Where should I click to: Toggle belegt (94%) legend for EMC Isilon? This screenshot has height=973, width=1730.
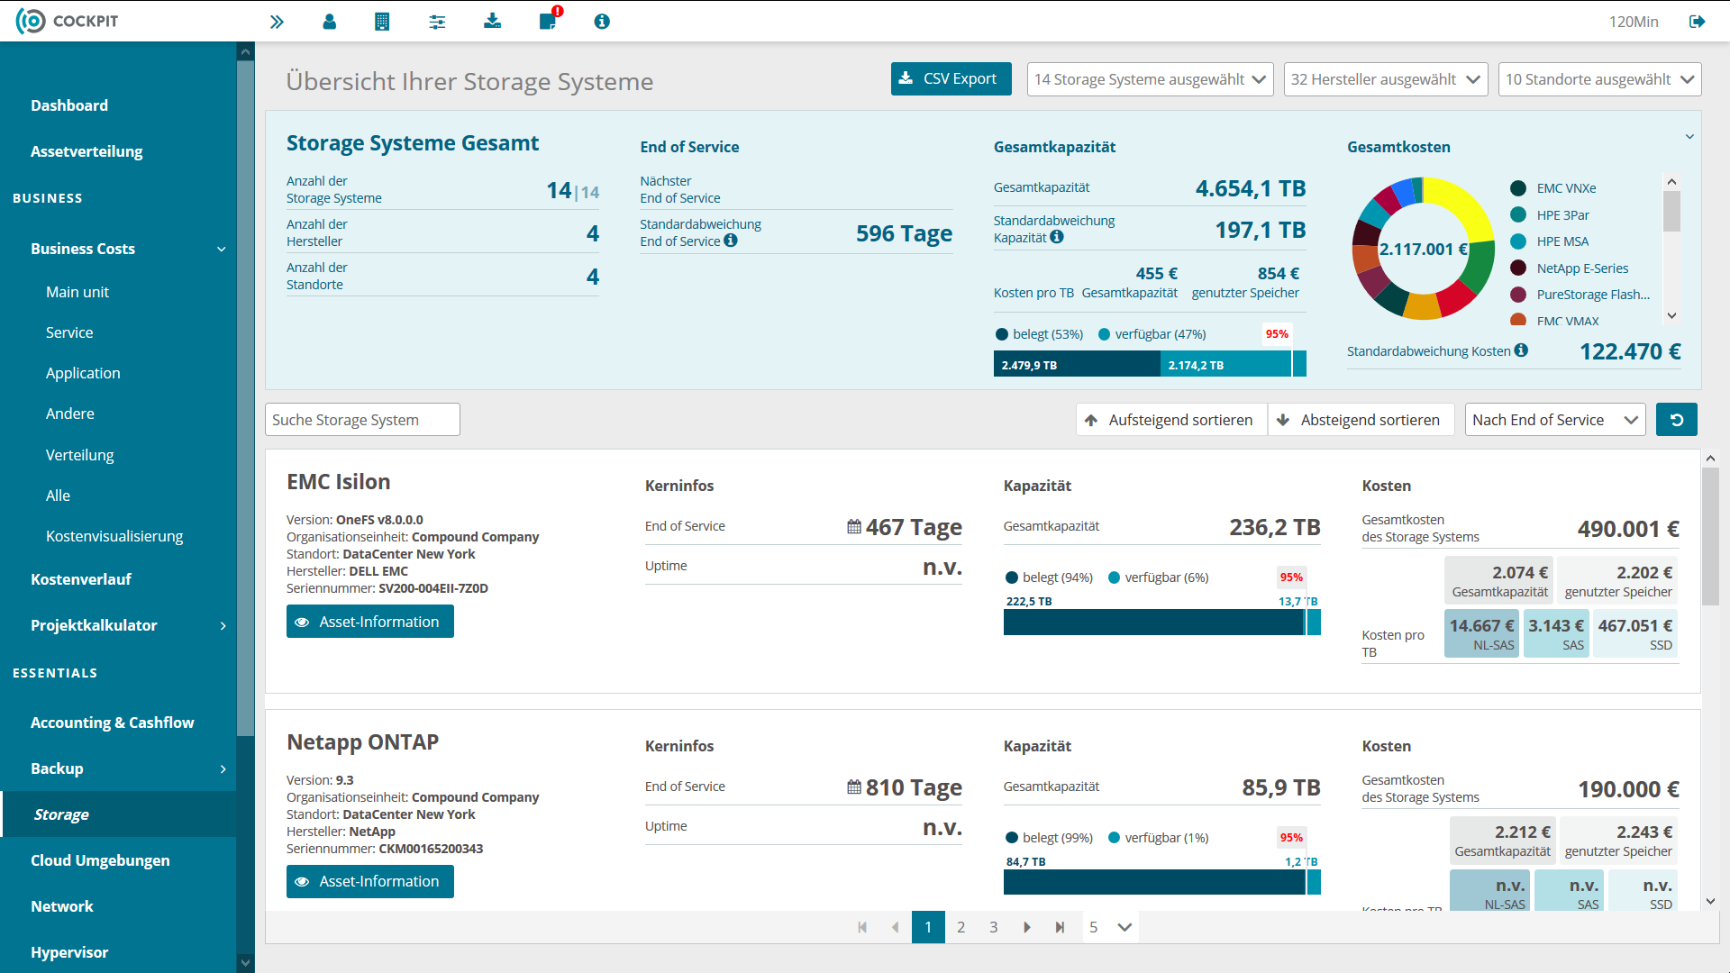pos(1049,577)
